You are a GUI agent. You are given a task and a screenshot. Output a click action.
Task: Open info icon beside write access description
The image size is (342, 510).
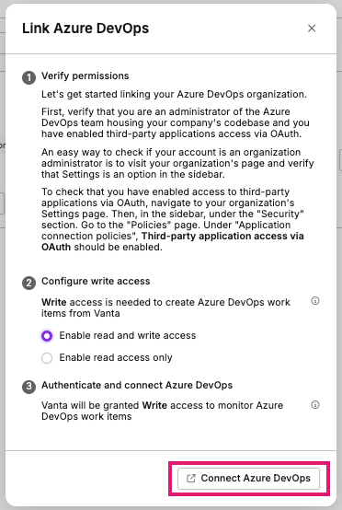pos(315,301)
